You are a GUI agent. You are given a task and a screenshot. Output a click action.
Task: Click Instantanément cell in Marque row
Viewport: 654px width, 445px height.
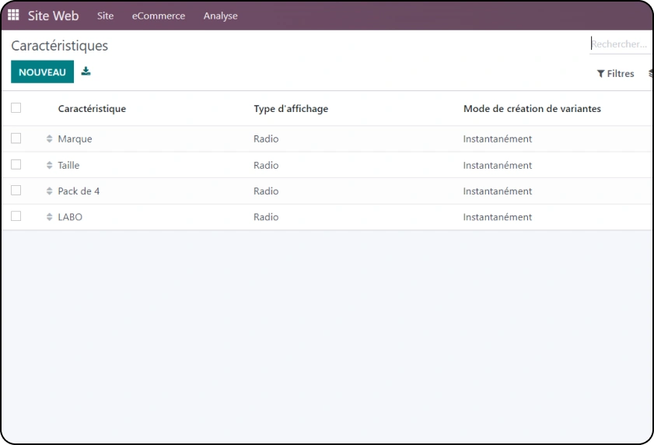click(x=497, y=138)
